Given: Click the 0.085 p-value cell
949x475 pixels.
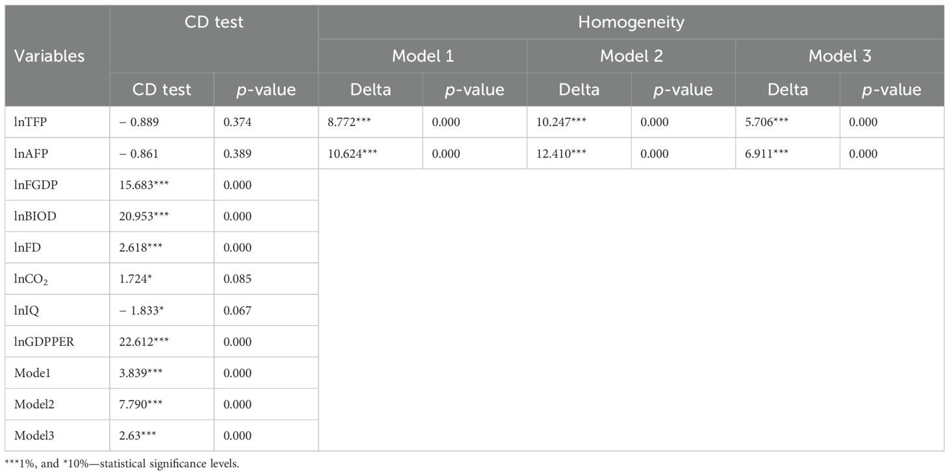Looking at the screenshot, I should (237, 279).
